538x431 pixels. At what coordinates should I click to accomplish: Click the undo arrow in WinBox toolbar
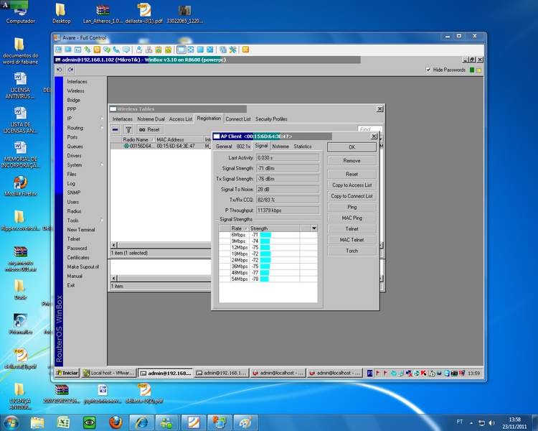(x=60, y=70)
